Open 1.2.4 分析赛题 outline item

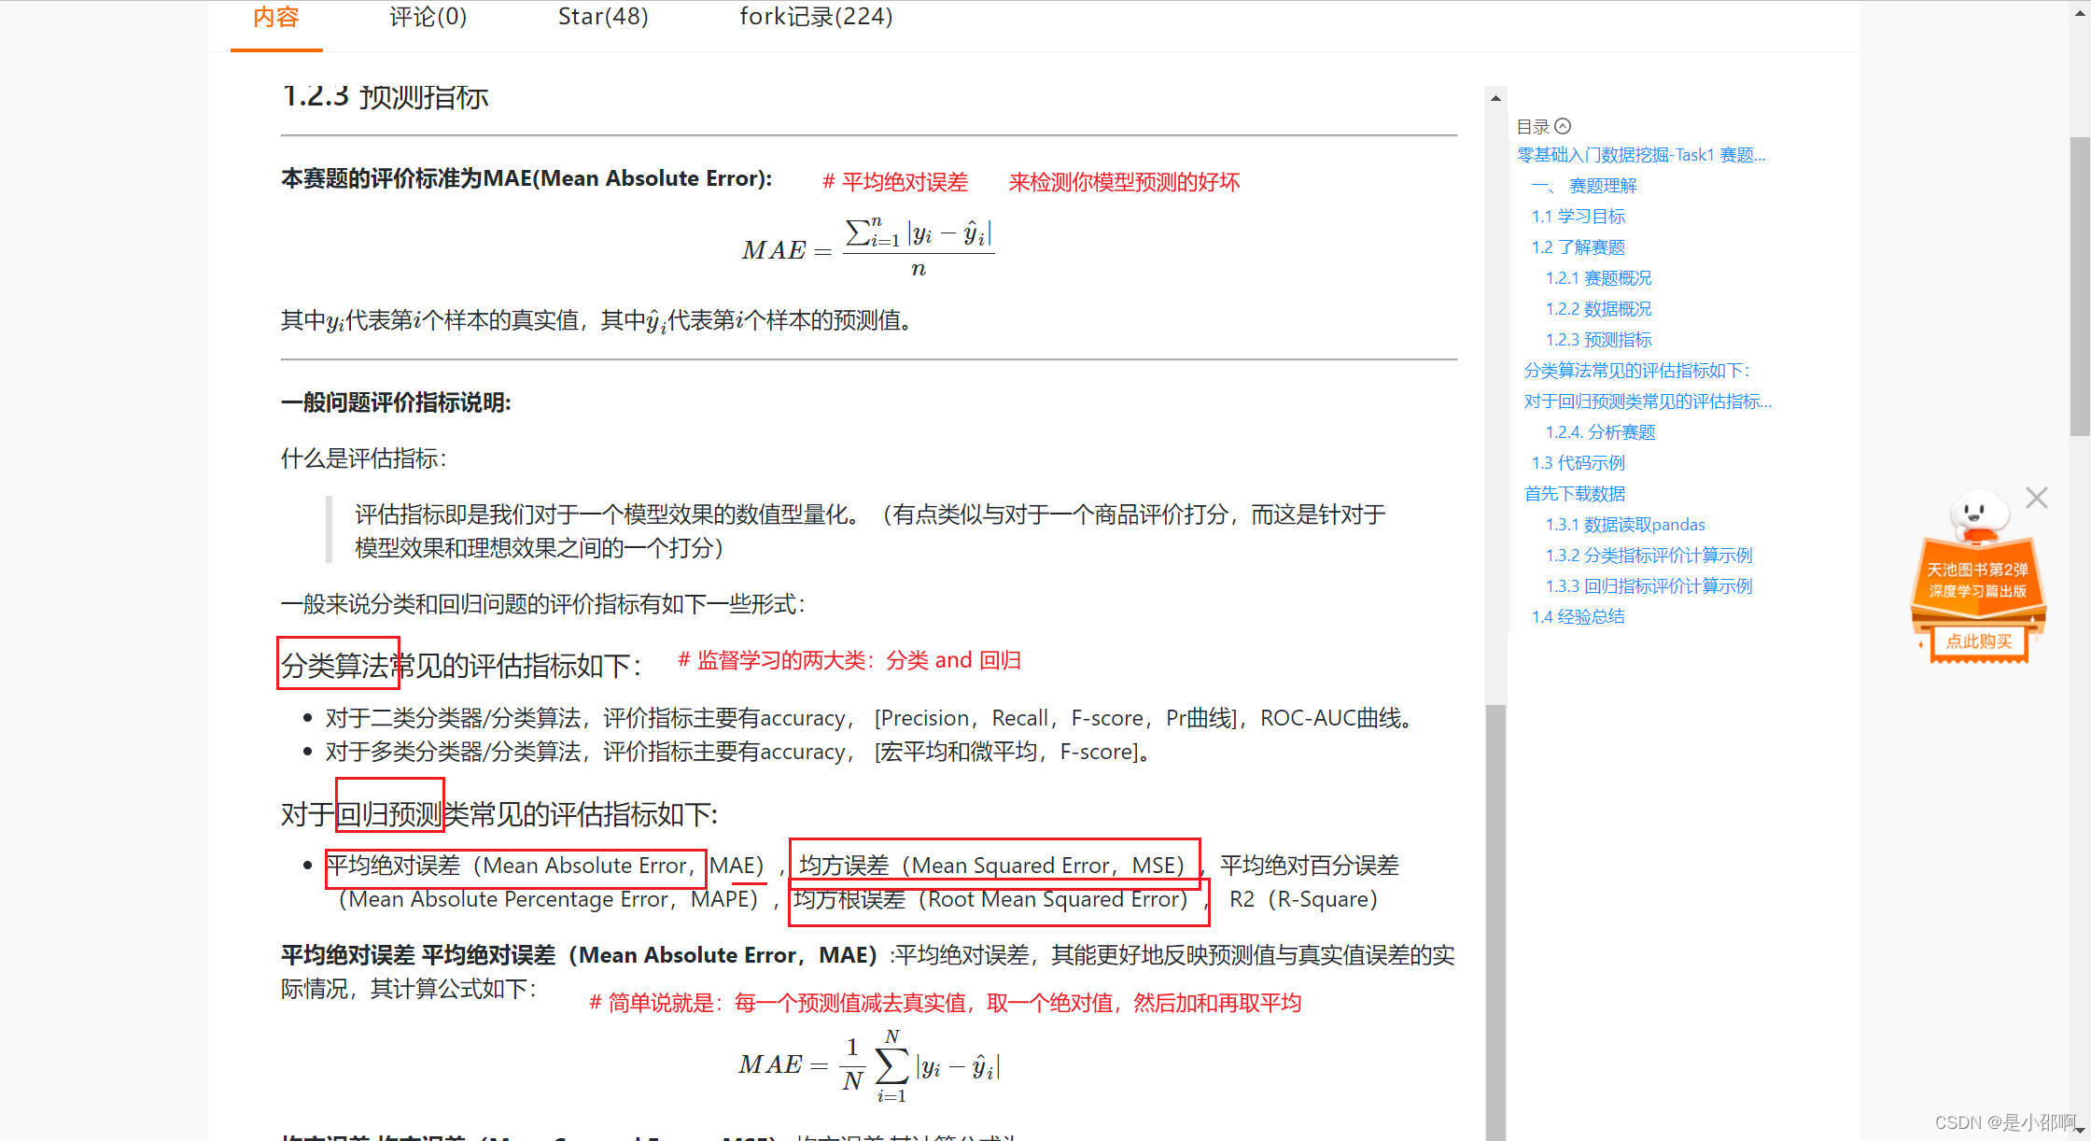point(1600,432)
